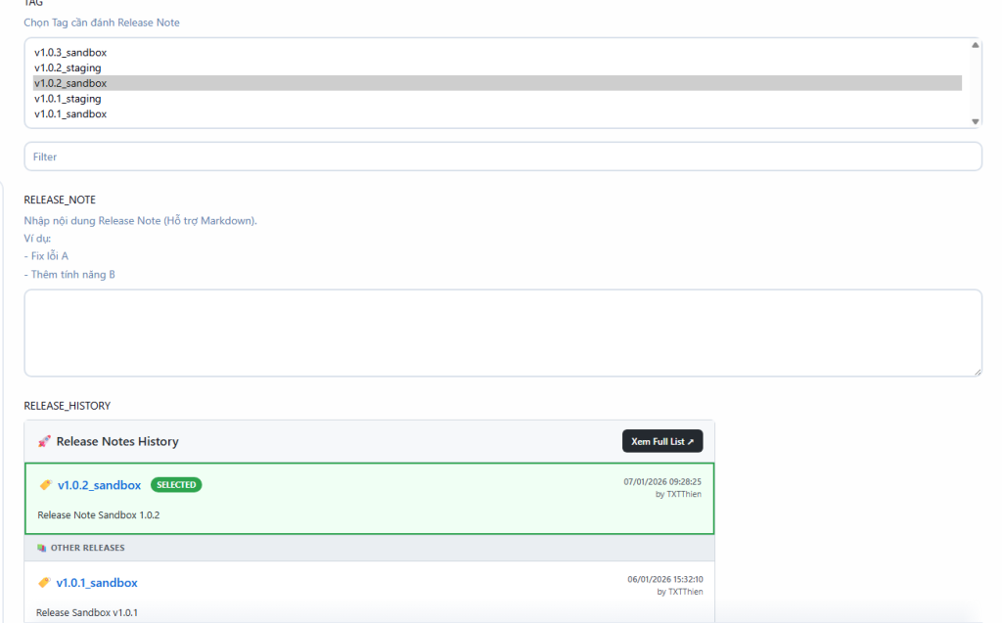Click the green SELECTED badge

tap(176, 485)
